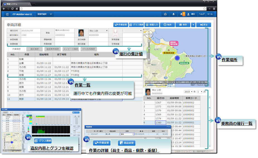
Task: Click the 作業変更 button in page toolbar
Action: click(121, 24)
